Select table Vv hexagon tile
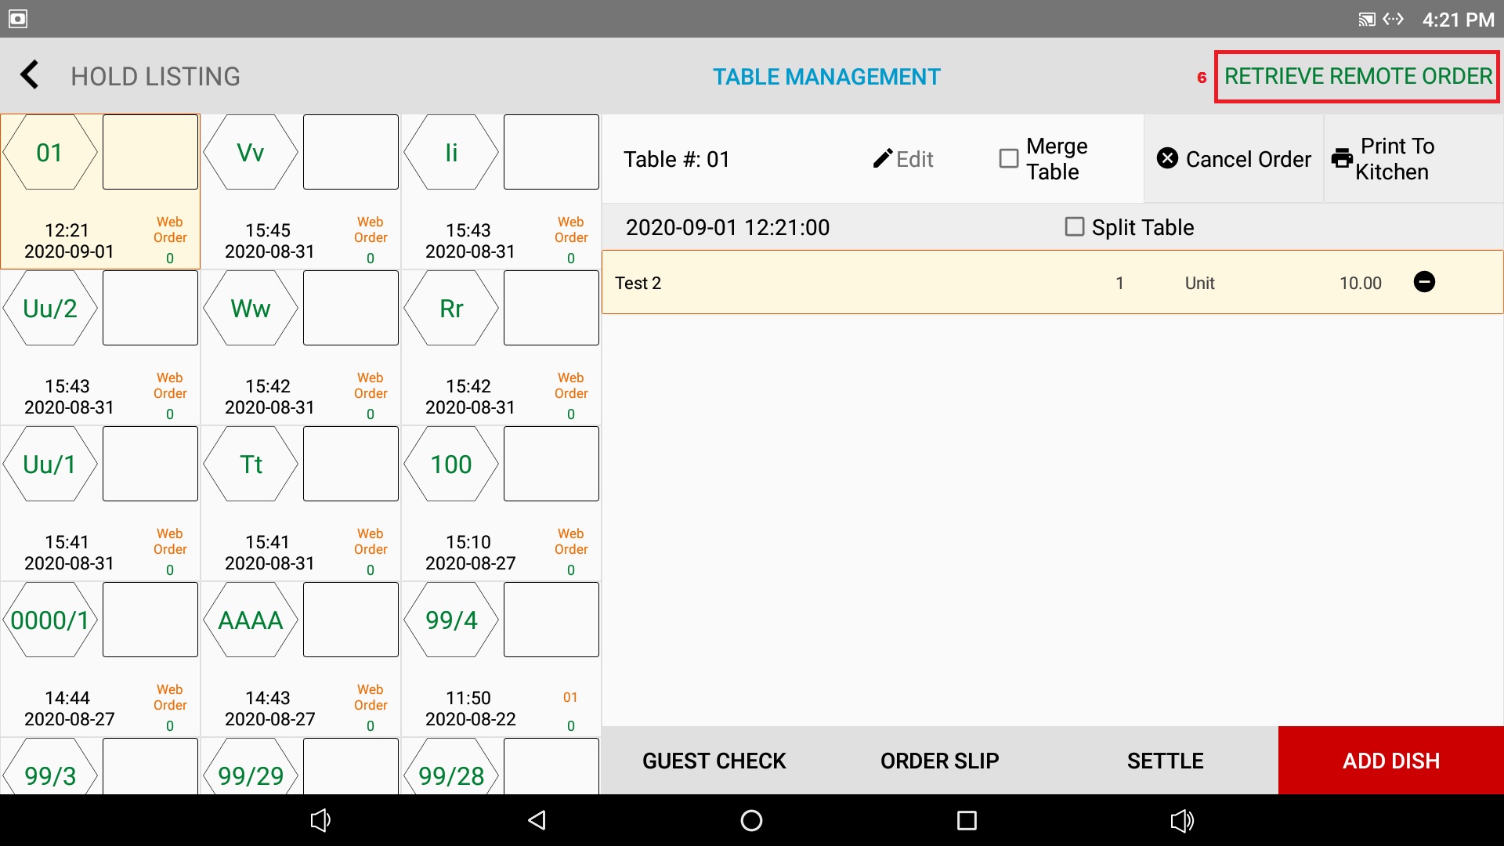The width and height of the screenshot is (1504, 846). pos(251,153)
